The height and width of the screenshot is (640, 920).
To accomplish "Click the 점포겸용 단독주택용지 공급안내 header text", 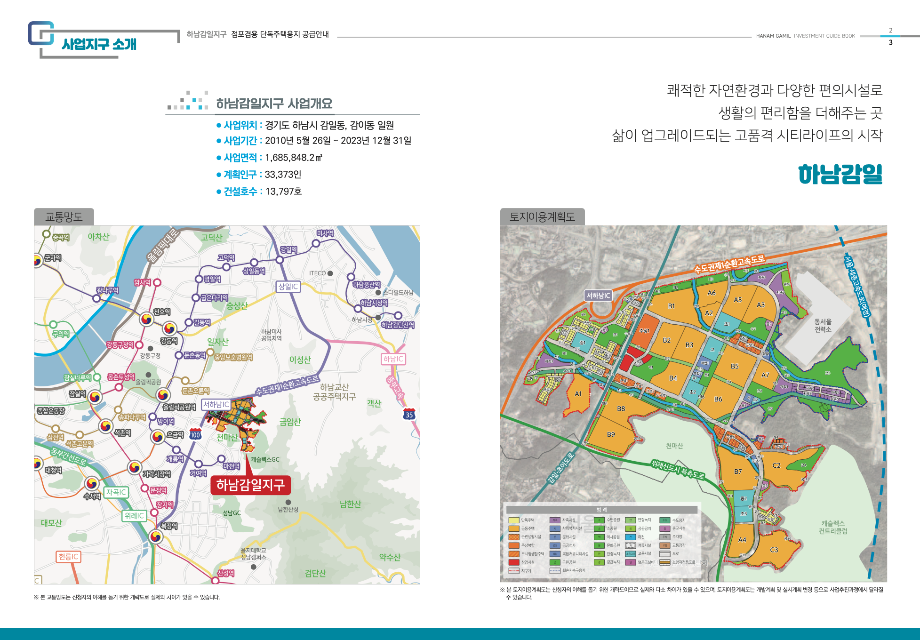I will pos(280,34).
